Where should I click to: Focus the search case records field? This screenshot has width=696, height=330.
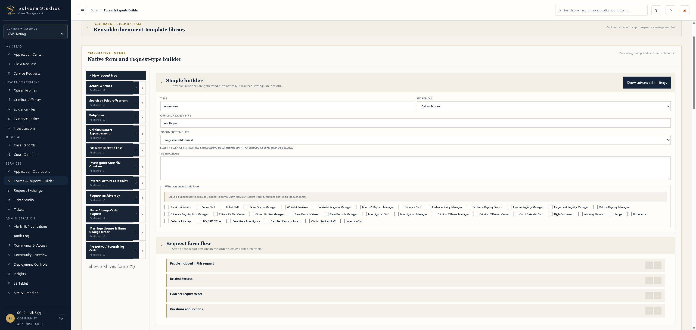pos(601,10)
